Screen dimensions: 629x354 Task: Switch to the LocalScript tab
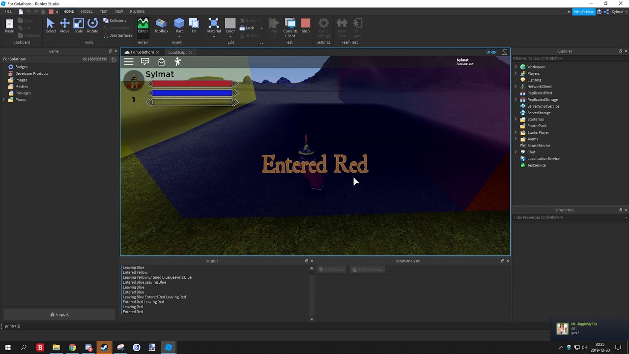177,52
